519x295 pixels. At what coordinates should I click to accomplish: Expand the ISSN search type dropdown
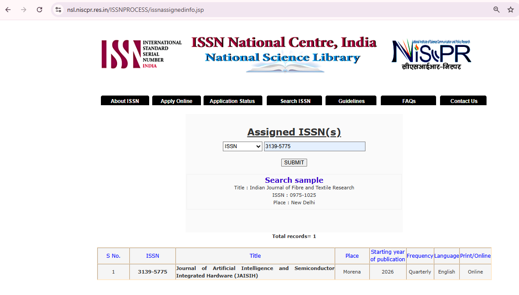pyautogui.click(x=242, y=146)
